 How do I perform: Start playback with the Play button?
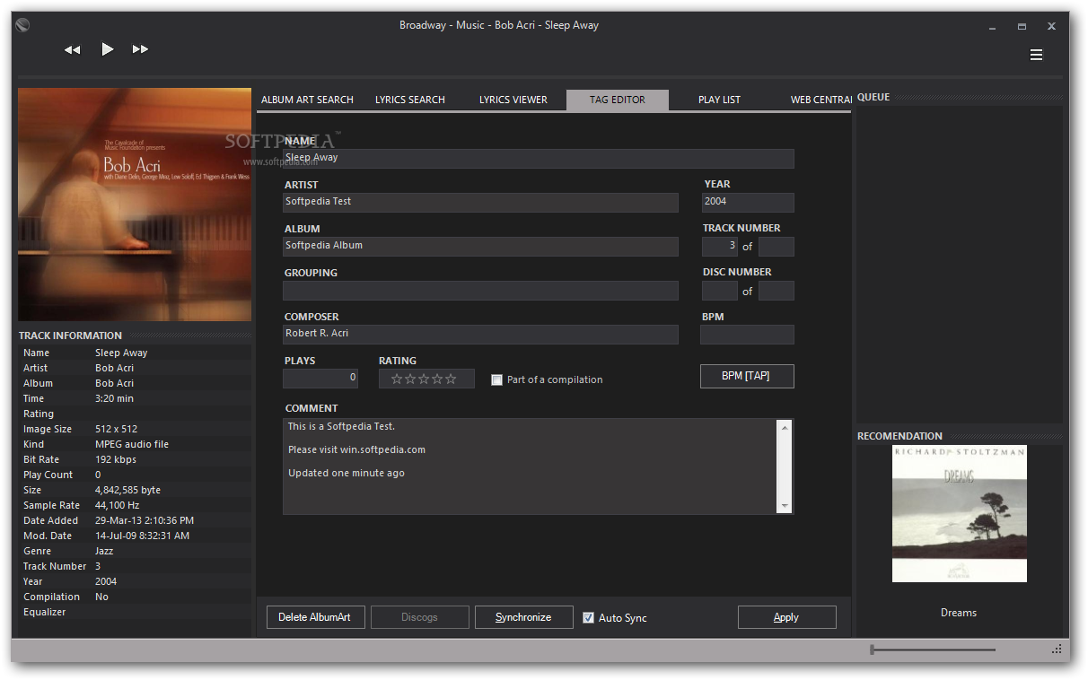click(x=108, y=49)
